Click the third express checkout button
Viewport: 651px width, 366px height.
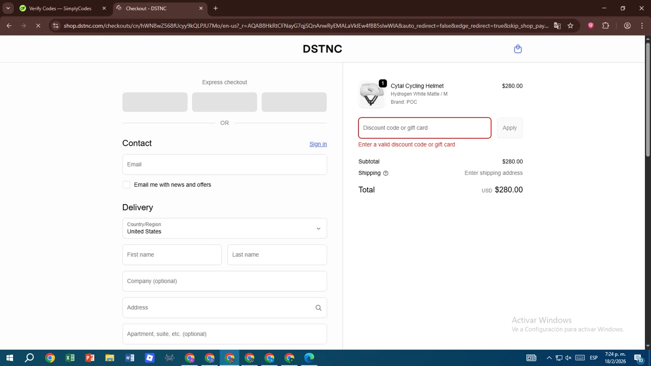click(x=294, y=102)
